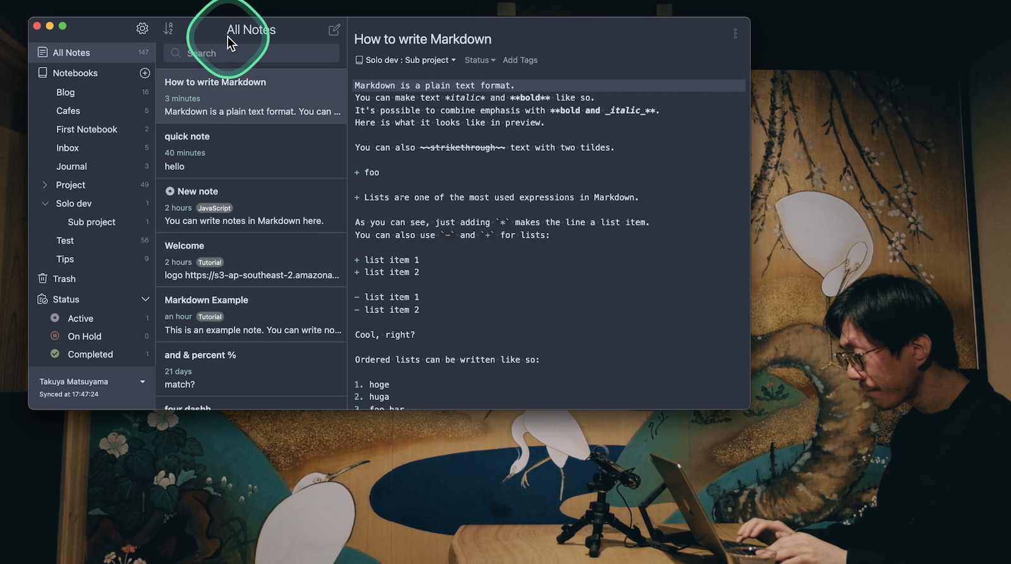1011x564 pixels.
Task: Click the New note active status icon
Action: 169,191
